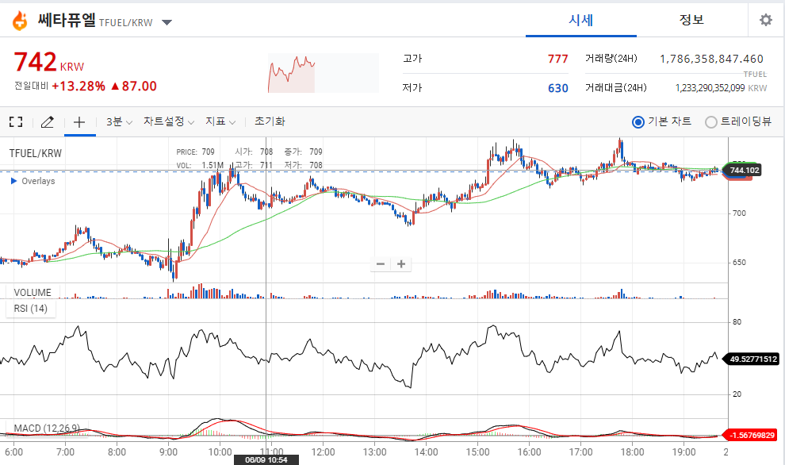Click the 742 KRW current price
Image resolution: width=785 pixels, height=465 pixels.
(49, 63)
